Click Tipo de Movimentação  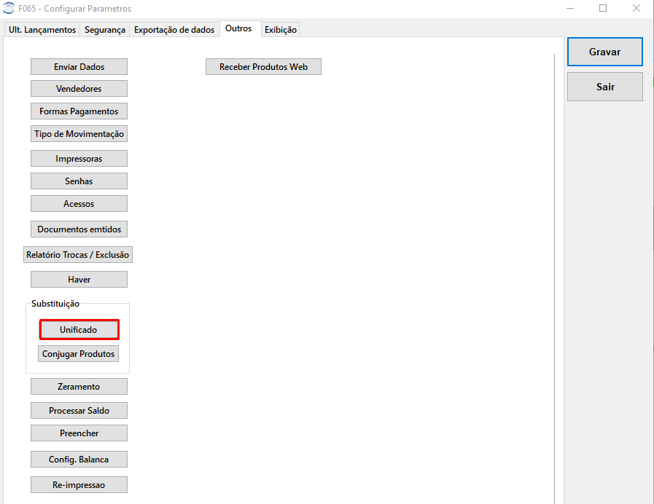[x=79, y=134]
